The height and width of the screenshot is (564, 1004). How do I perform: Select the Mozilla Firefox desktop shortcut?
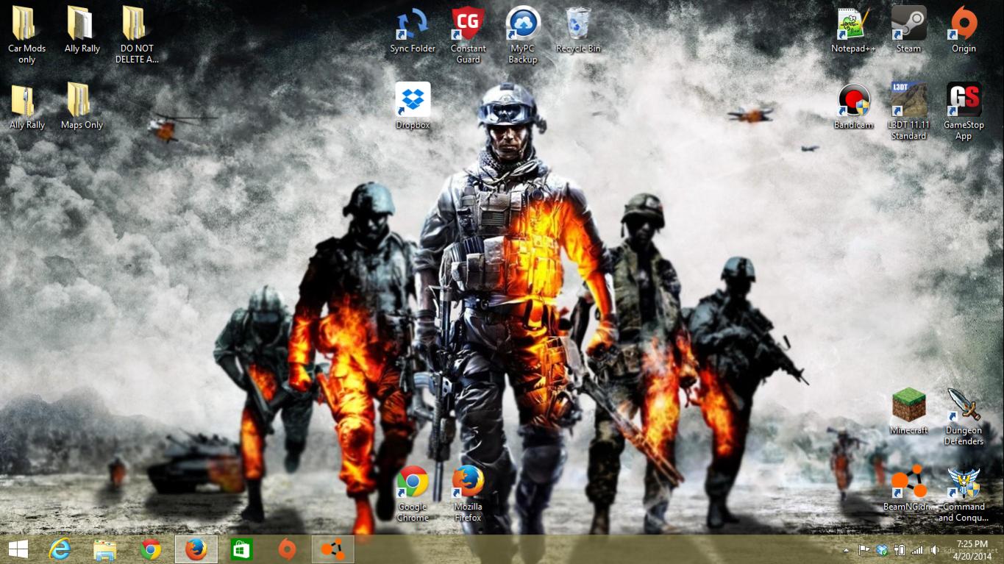coord(468,493)
